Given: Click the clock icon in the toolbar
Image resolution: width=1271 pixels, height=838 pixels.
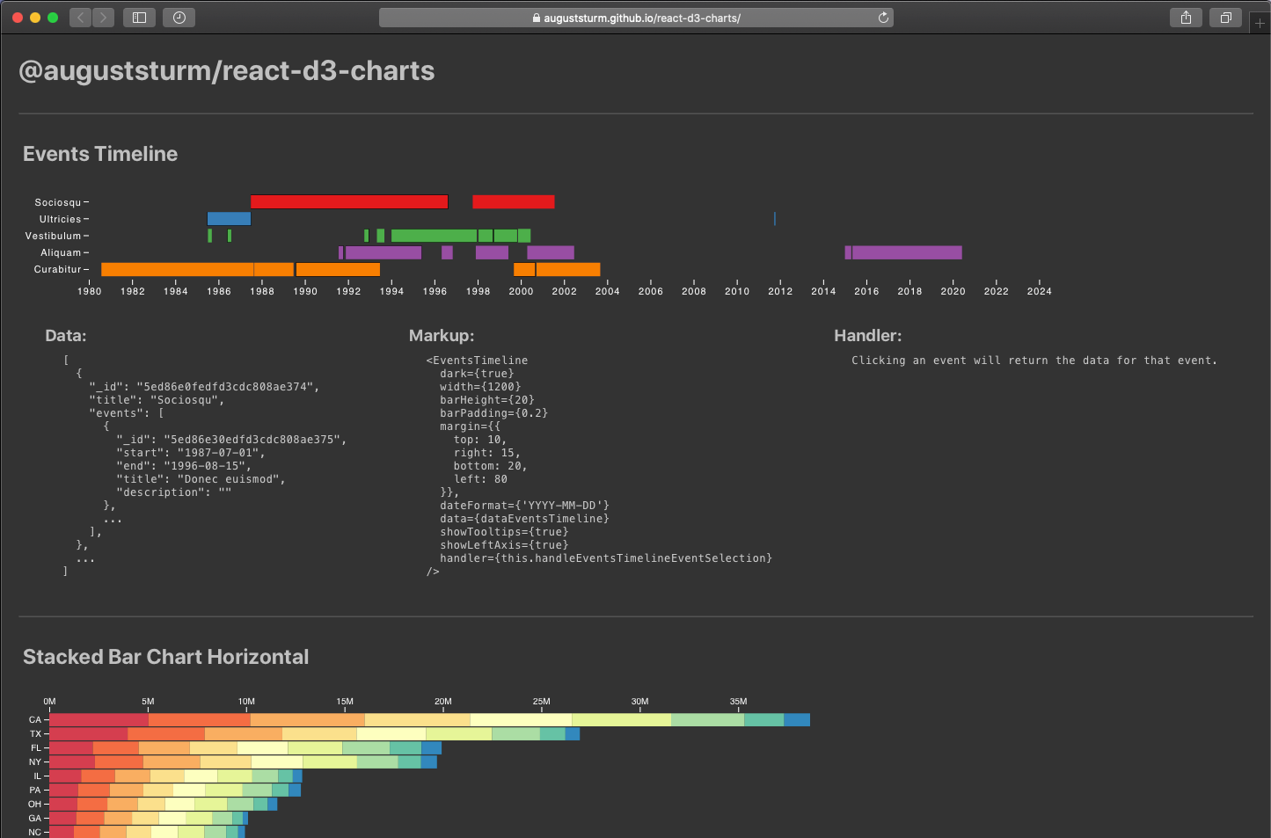Looking at the screenshot, I should pos(179,18).
